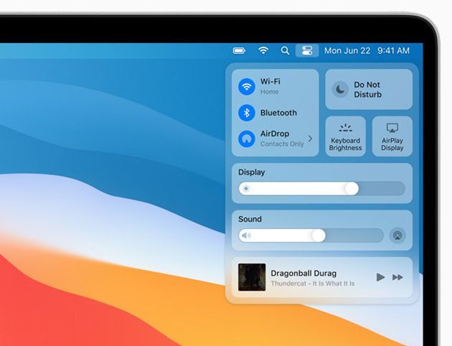Open the Display section header

(252, 172)
